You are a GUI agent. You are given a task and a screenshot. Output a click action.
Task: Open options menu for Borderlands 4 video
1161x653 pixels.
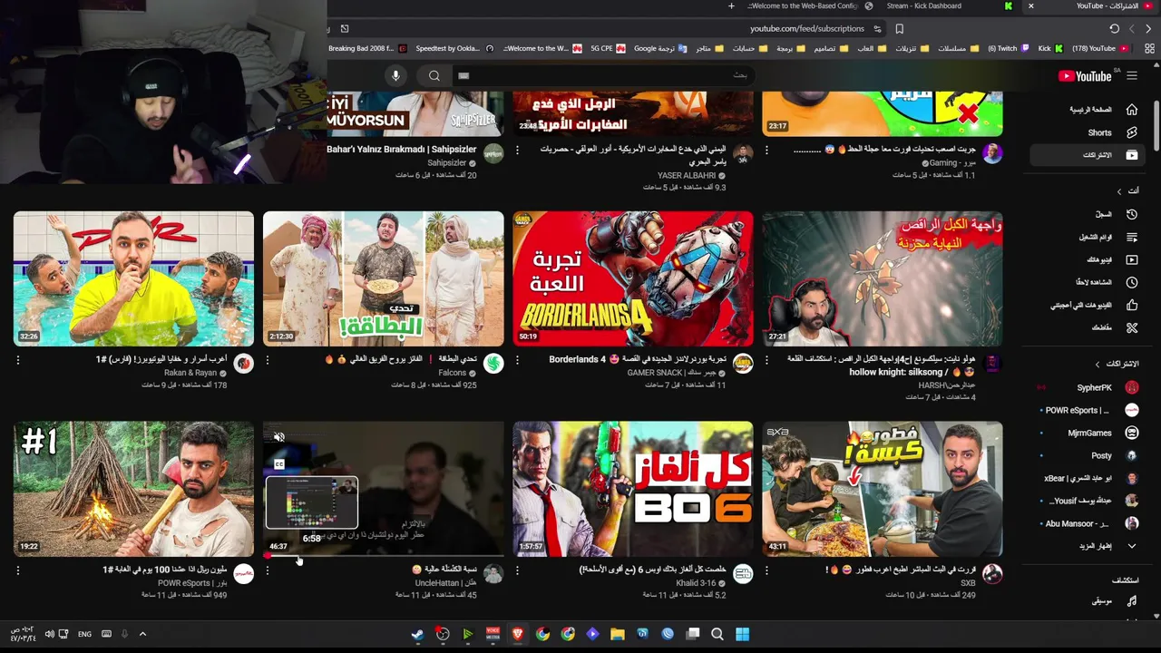[x=517, y=360]
